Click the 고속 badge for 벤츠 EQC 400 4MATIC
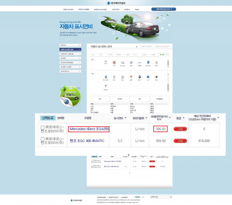Screen dimensions: 232x205 pyautogui.click(x=180, y=141)
